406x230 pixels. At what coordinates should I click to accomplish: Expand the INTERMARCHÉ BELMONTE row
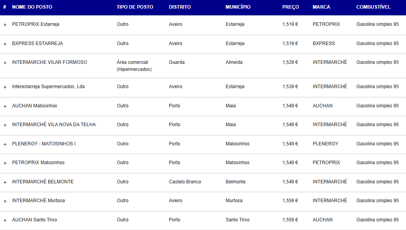click(5, 182)
